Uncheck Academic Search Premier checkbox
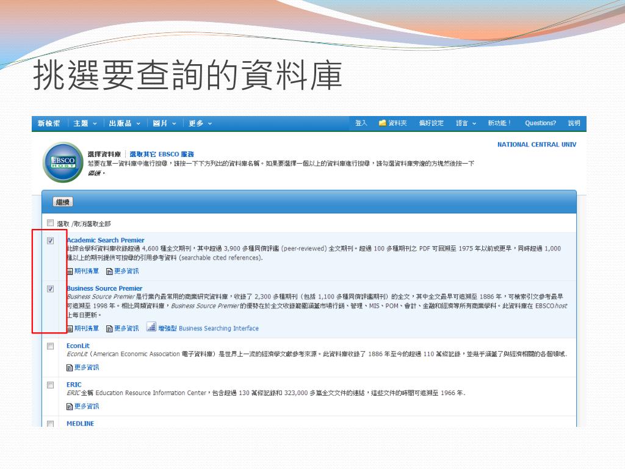Image resolution: width=625 pixels, height=469 pixels. [50, 241]
